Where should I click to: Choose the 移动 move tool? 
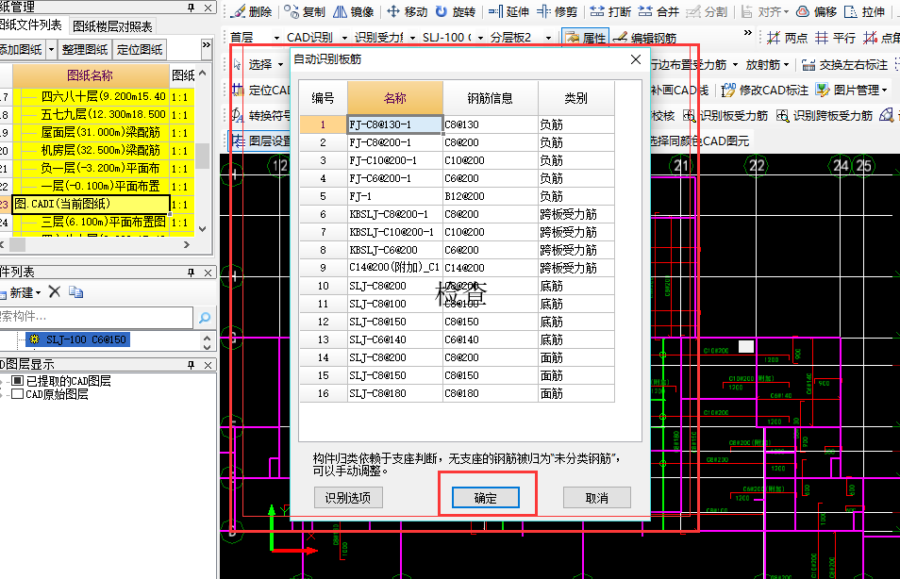(x=407, y=11)
